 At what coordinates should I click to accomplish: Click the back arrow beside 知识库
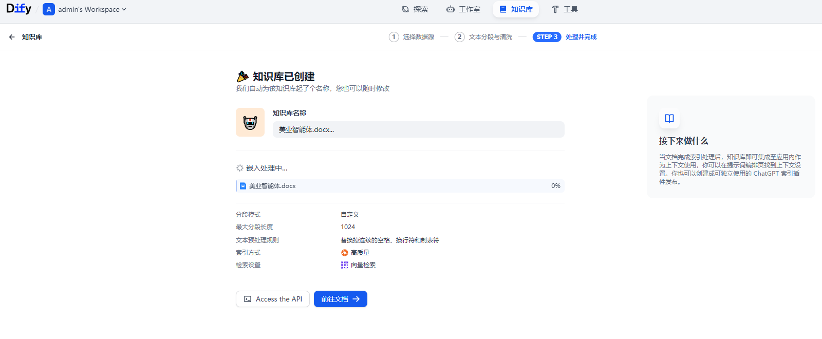pyautogui.click(x=12, y=37)
